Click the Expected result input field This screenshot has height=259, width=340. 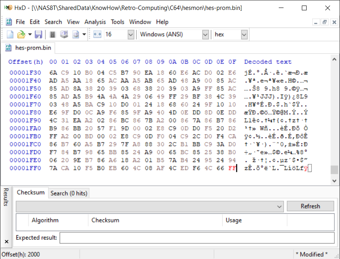[x=196, y=238]
